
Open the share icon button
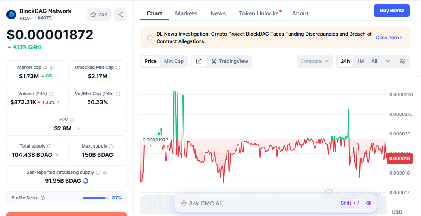[120, 15]
